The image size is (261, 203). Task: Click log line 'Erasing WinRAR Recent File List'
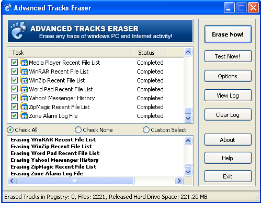pyautogui.click(x=53, y=139)
